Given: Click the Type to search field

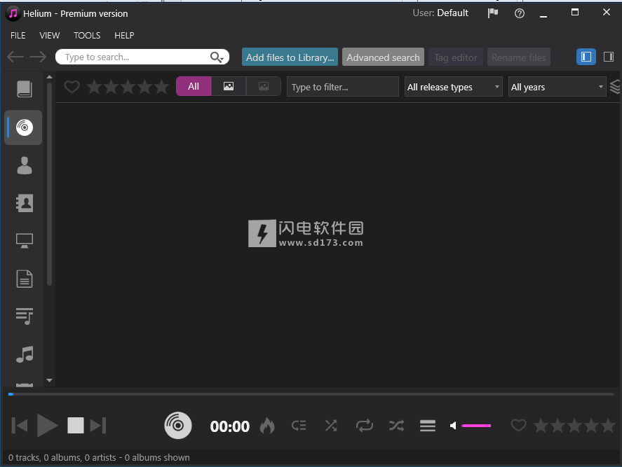Looking at the screenshot, I should pos(142,57).
